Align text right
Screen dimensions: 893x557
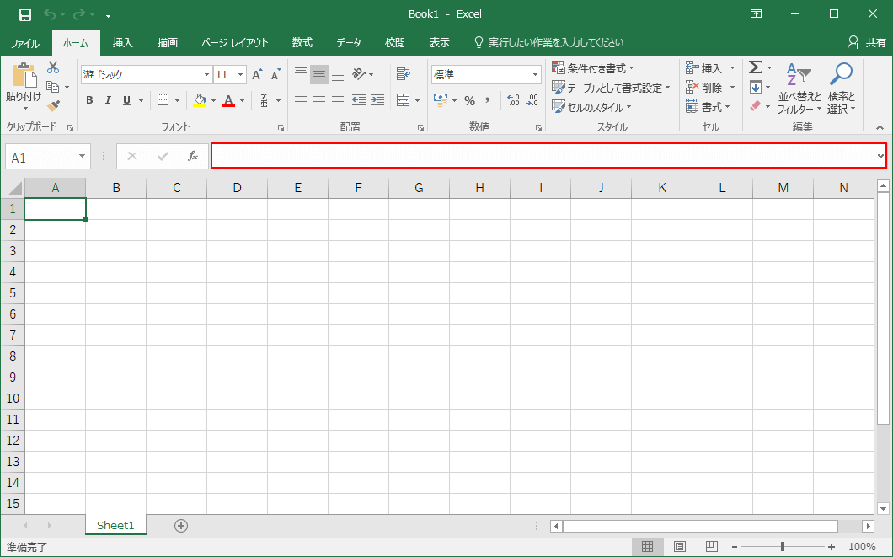[x=338, y=100]
